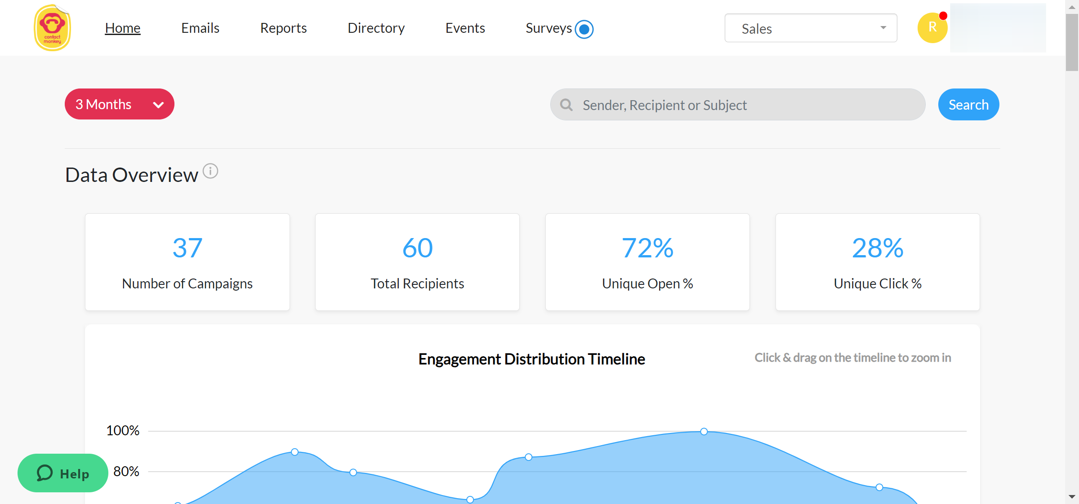This screenshot has width=1079, height=504.
Task: Open the Events page
Action: pyautogui.click(x=465, y=28)
